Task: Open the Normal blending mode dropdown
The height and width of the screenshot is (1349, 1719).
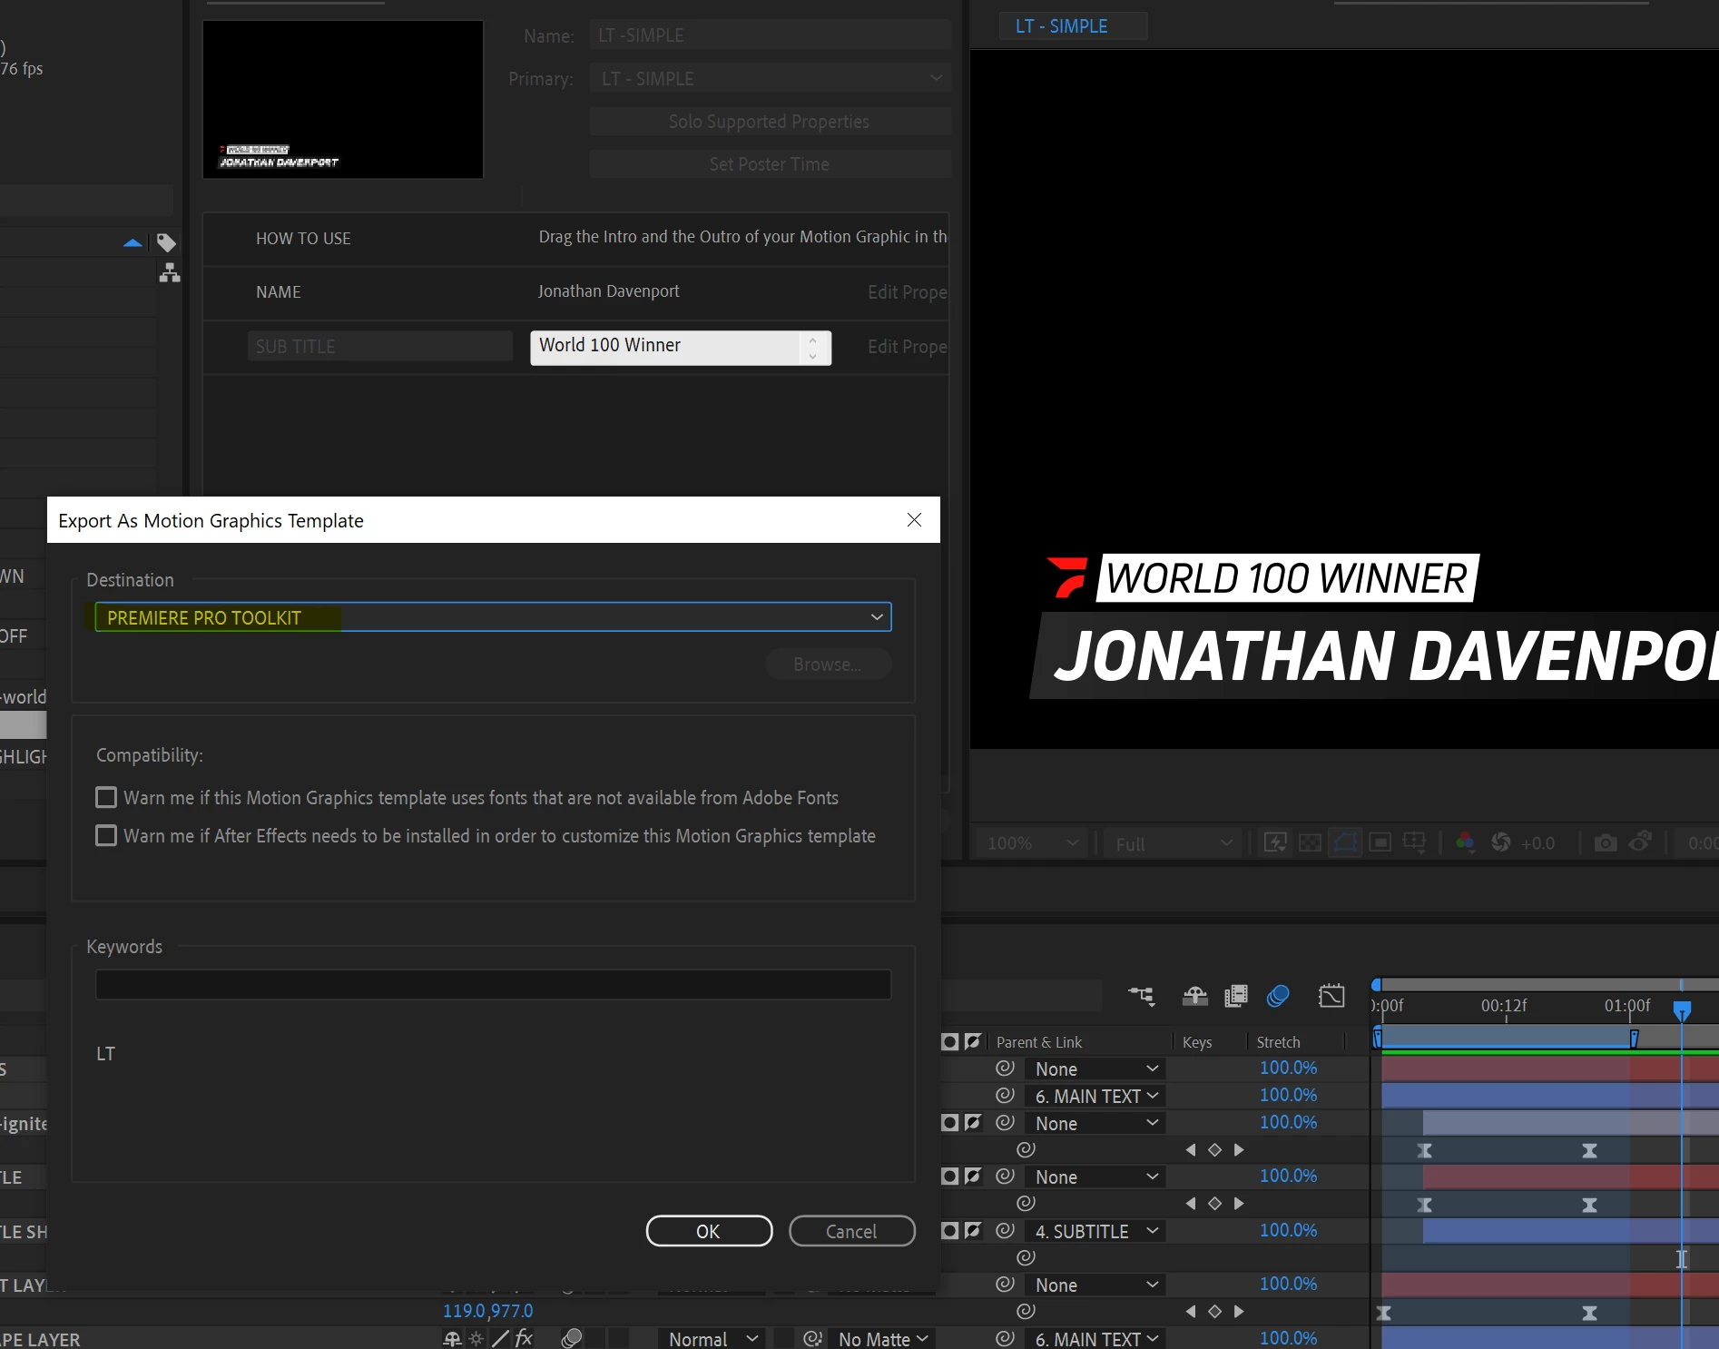Action: pyautogui.click(x=712, y=1338)
